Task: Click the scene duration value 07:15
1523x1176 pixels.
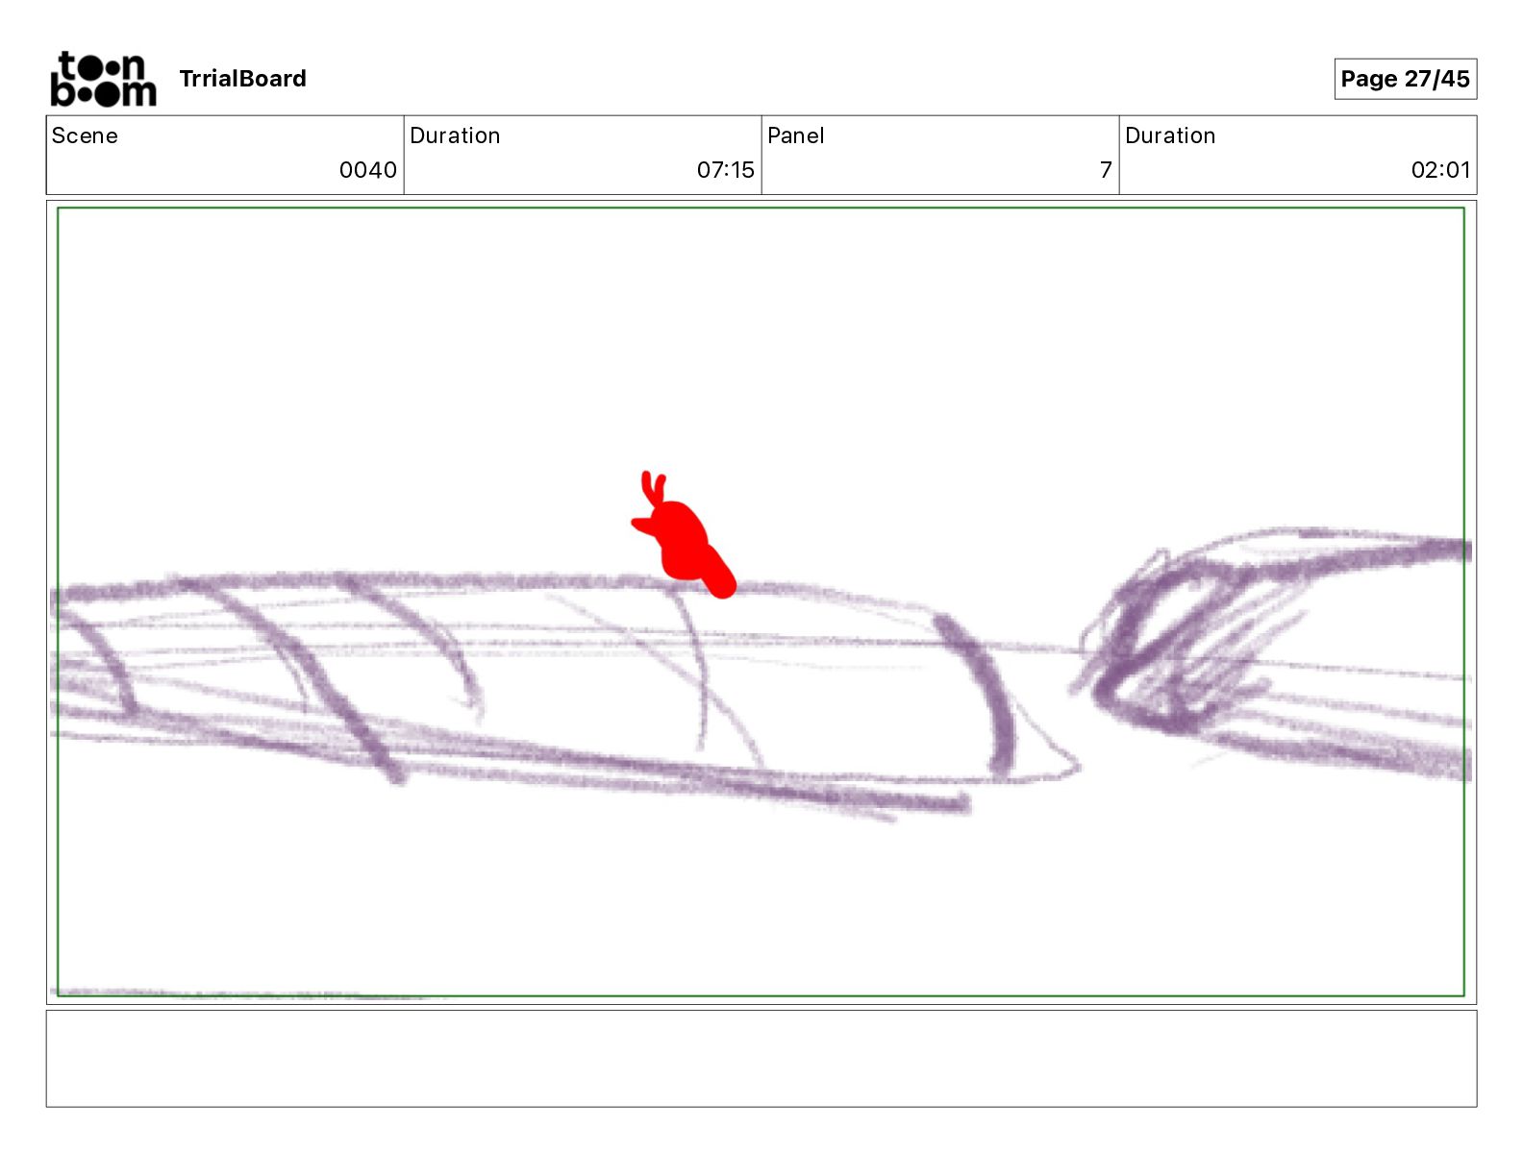Action: click(x=725, y=170)
